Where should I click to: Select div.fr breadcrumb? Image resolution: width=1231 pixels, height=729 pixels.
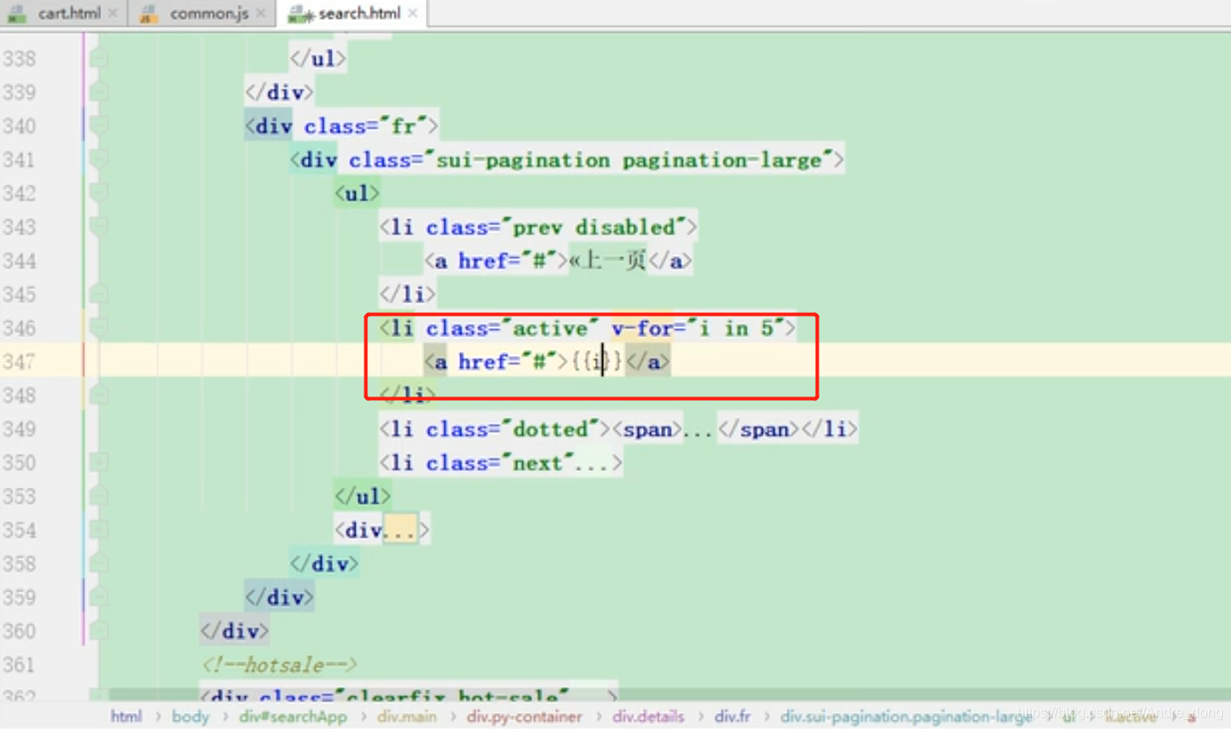click(733, 716)
